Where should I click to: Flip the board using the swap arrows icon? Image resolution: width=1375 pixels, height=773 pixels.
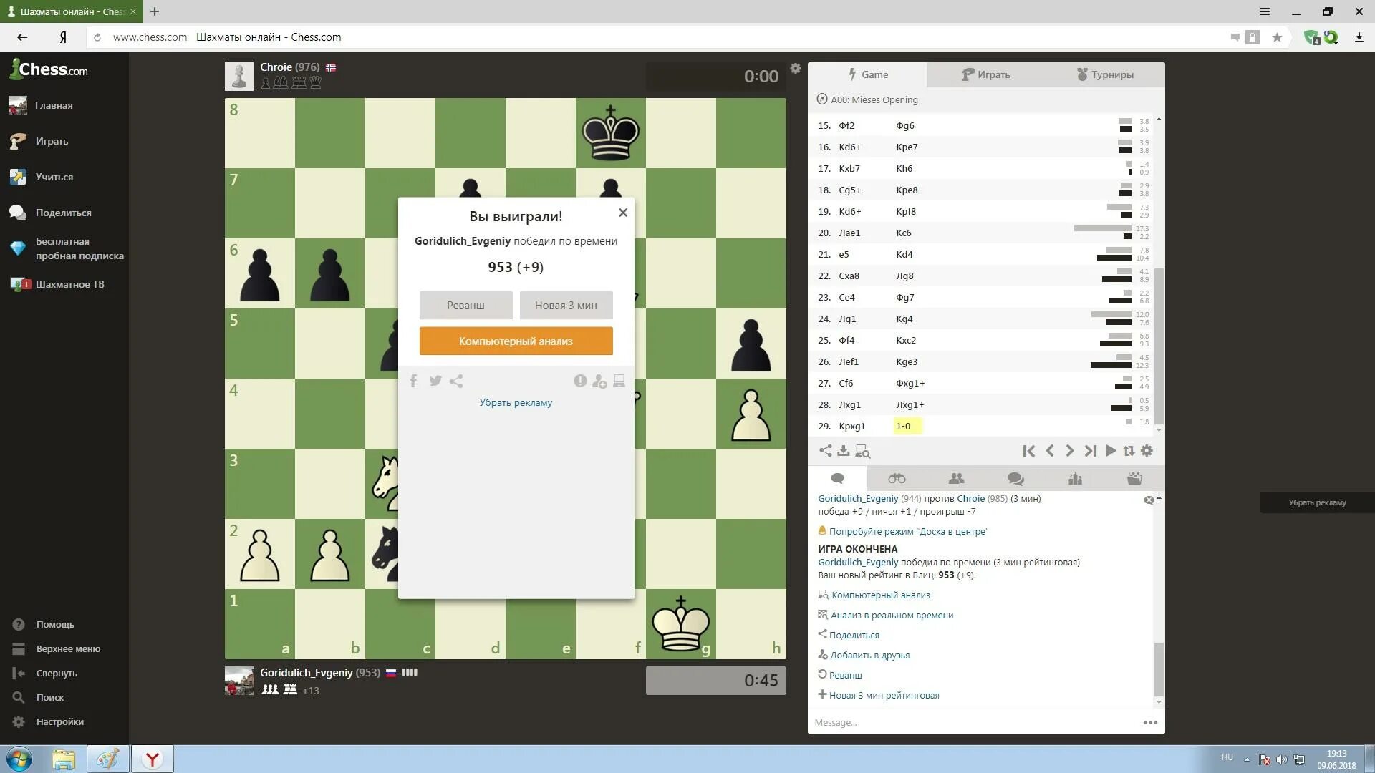click(x=1129, y=451)
